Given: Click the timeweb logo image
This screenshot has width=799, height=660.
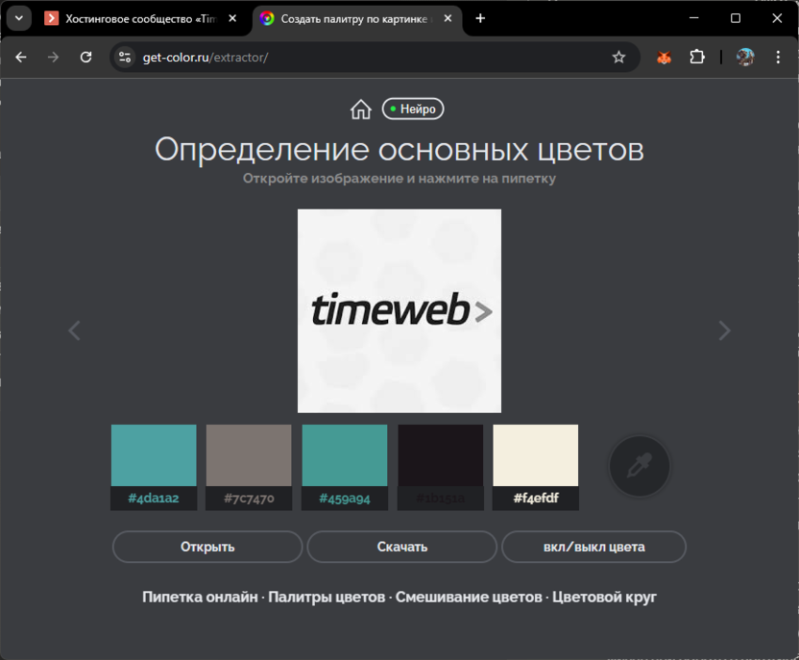Looking at the screenshot, I should pyautogui.click(x=399, y=311).
